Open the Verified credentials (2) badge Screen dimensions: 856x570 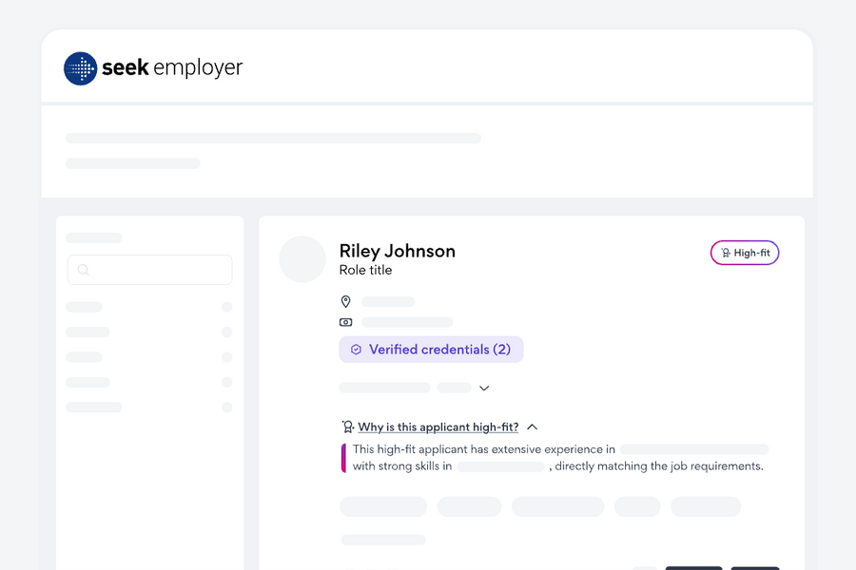coord(431,350)
